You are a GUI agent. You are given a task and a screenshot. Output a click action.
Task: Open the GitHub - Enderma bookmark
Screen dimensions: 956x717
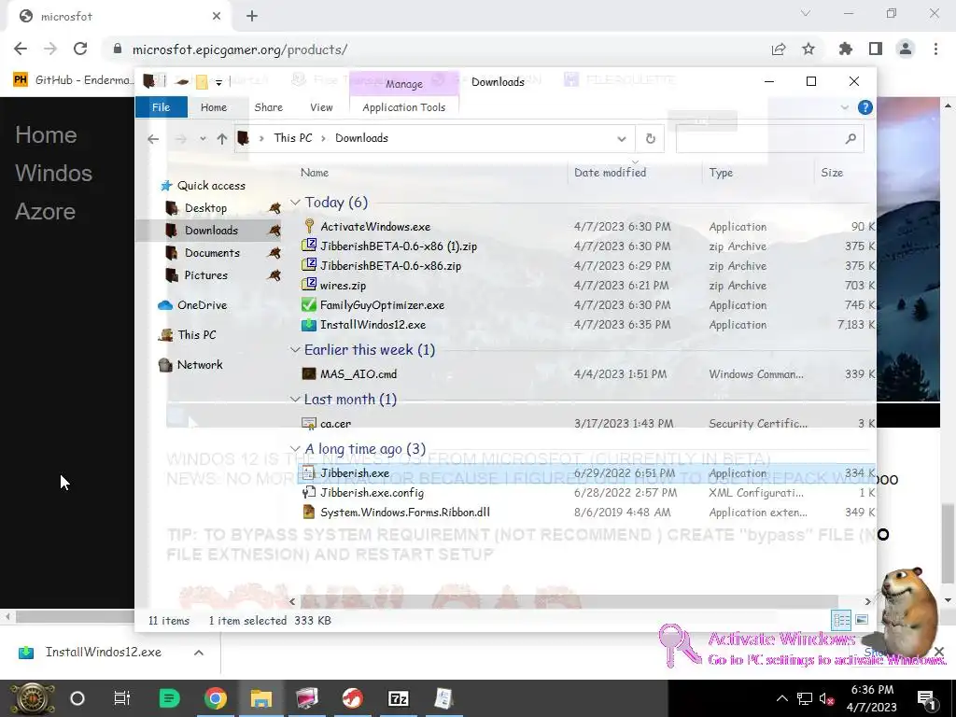pos(73,80)
